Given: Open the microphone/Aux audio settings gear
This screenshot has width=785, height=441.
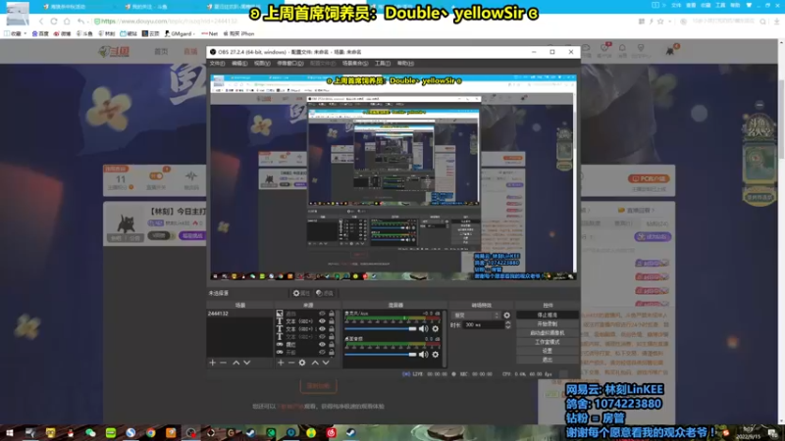Looking at the screenshot, I should click(436, 328).
